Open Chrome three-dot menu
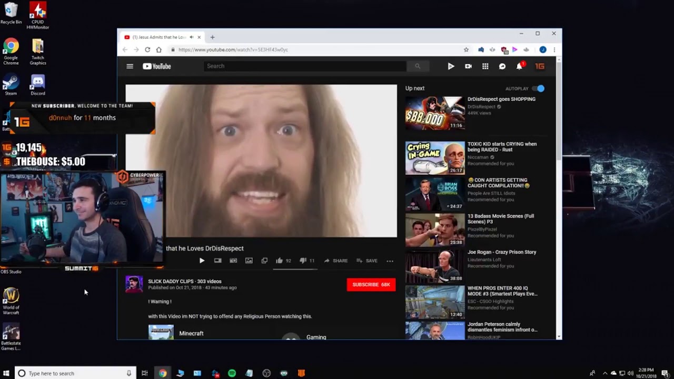Image resolution: width=674 pixels, height=379 pixels. click(554, 49)
